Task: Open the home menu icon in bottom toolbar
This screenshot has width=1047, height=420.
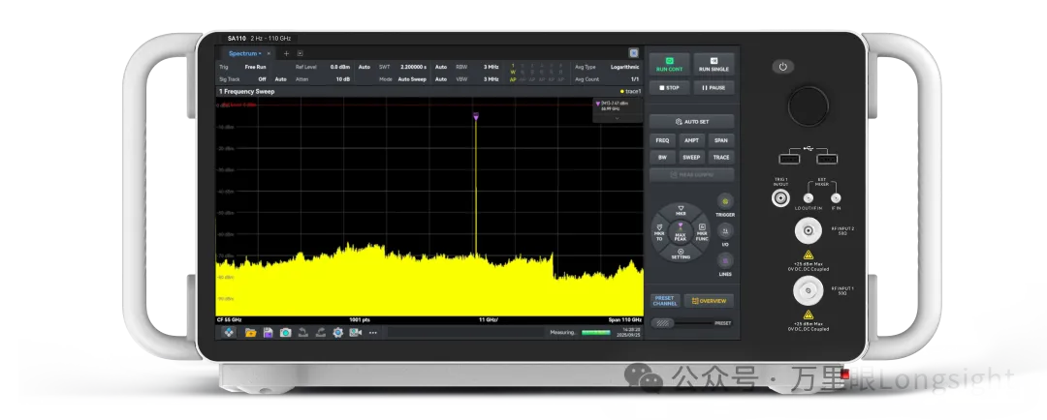Action: click(229, 332)
